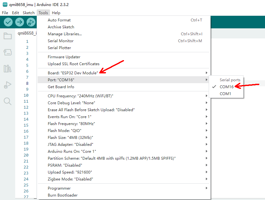Click the Upload arrow toolbar icon
This screenshot has width=265, height=200.
click(20, 22)
